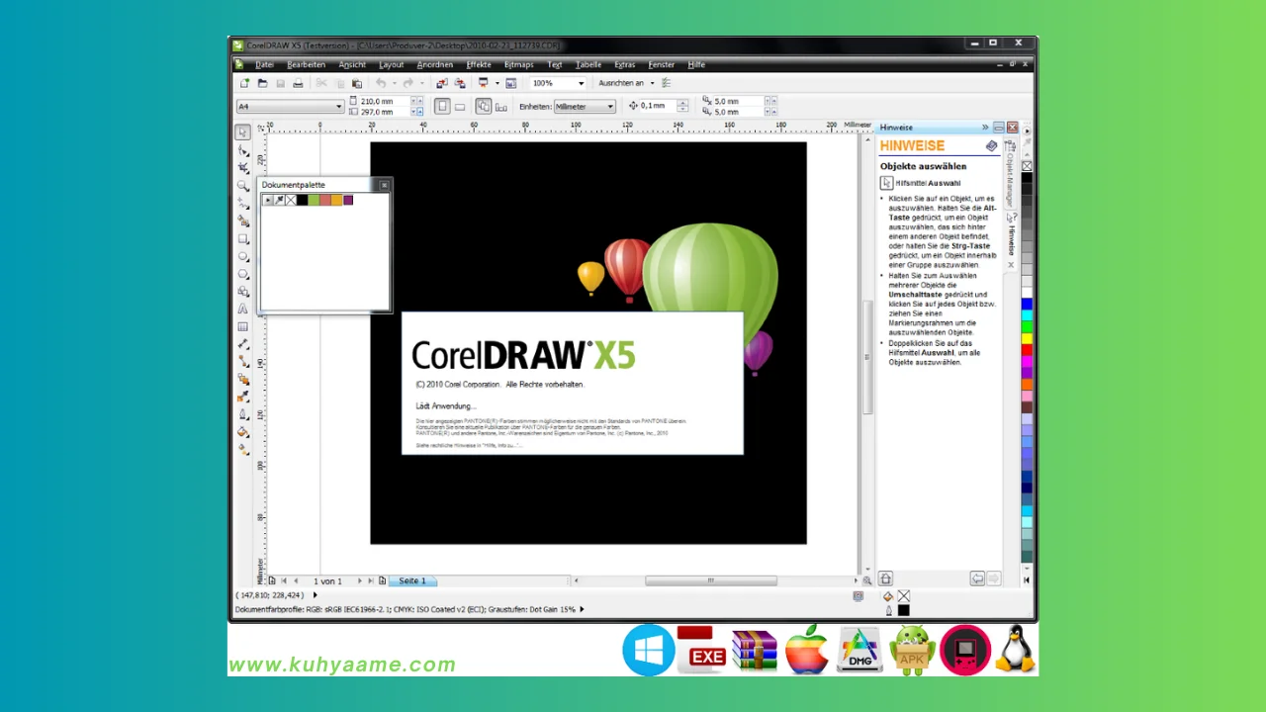Viewport: 1266px width, 712px height.
Task: Expand the Ausrichten an dropdown
Action: pos(651,83)
